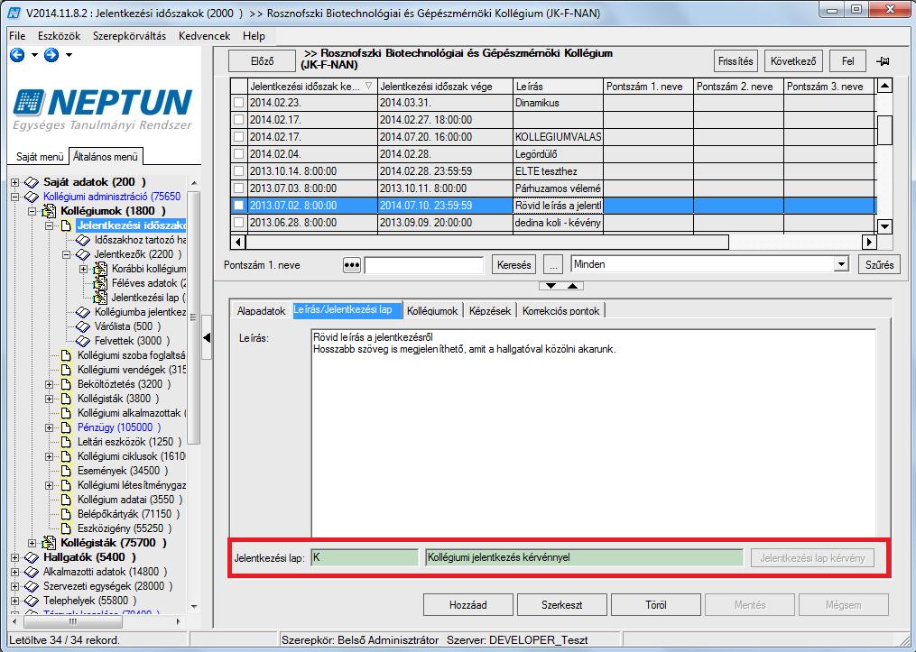This screenshot has width=916, height=652.
Task: Tick the header select-all checkbox cell
Action: (x=238, y=86)
